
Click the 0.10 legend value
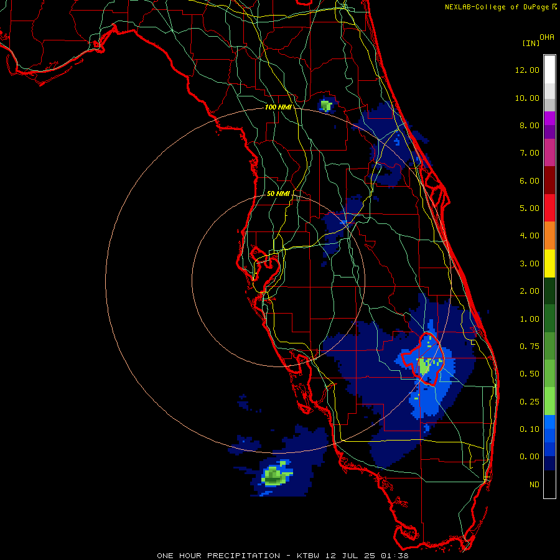pos(530,429)
